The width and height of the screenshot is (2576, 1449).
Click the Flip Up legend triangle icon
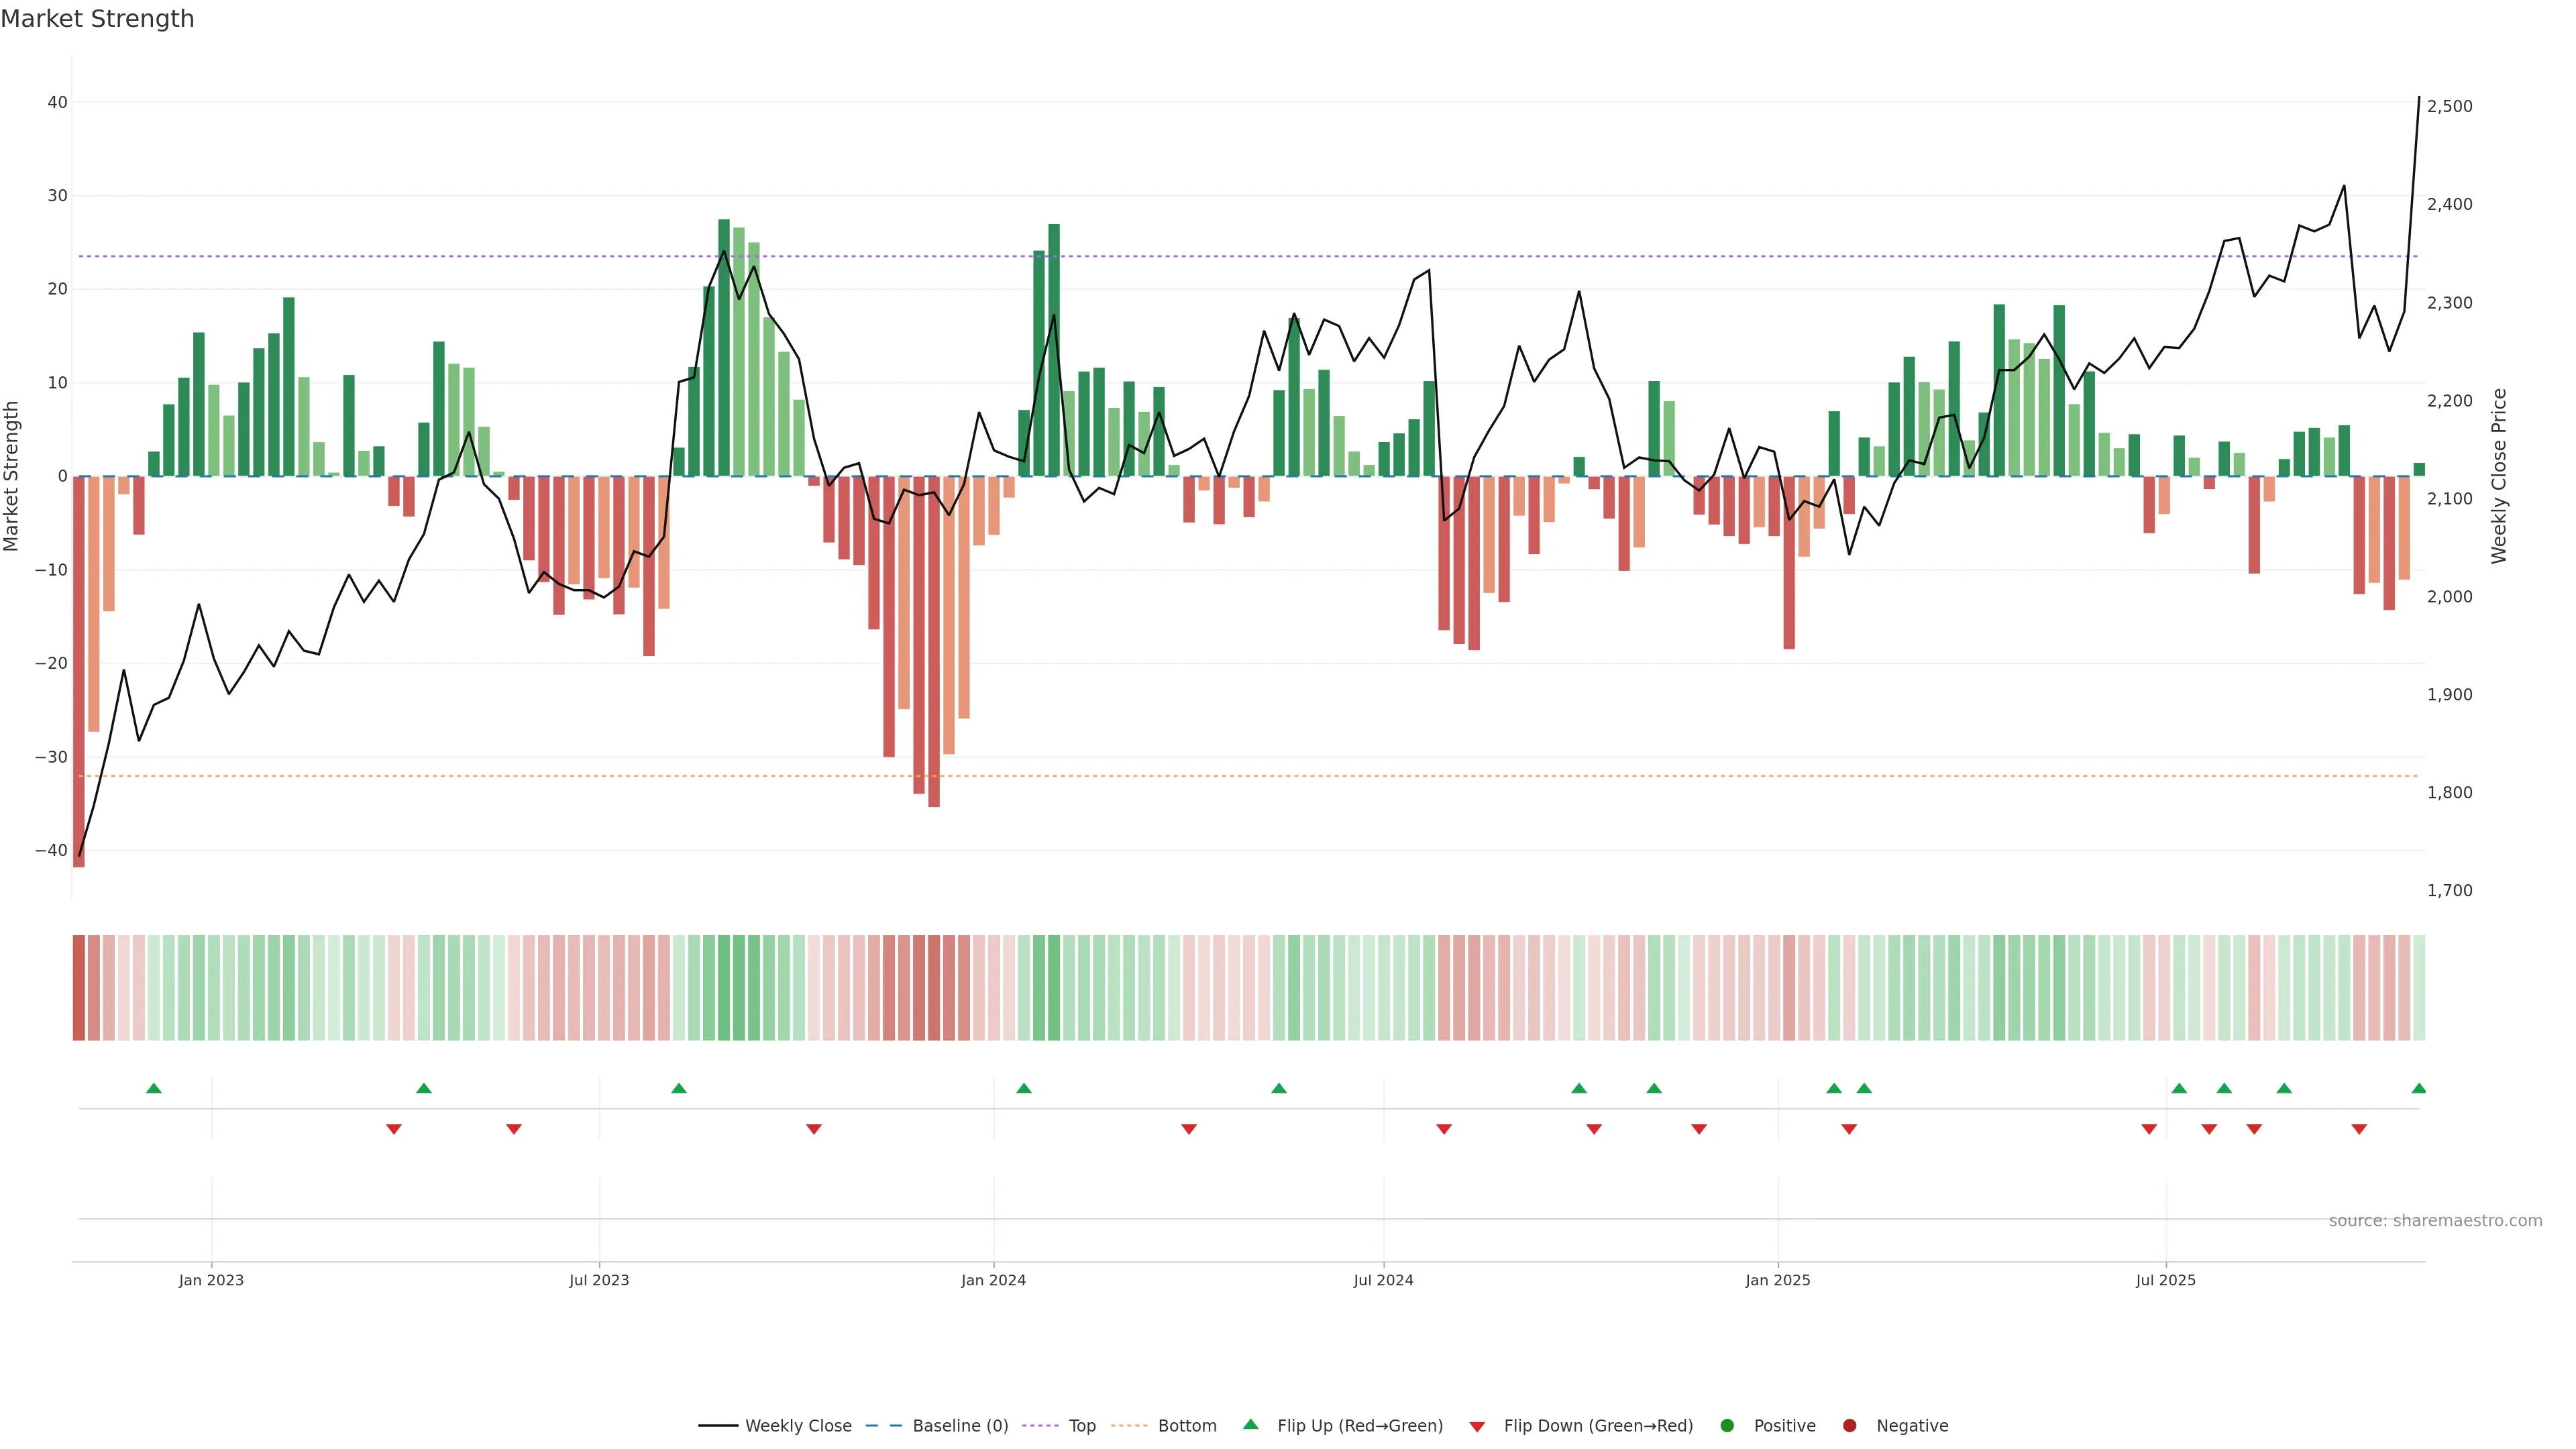pos(1250,1424)
